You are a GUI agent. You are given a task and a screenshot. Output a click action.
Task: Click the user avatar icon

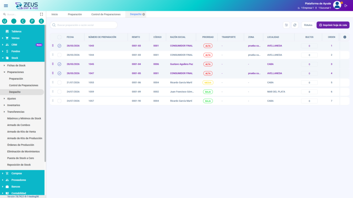pos(337,5)
